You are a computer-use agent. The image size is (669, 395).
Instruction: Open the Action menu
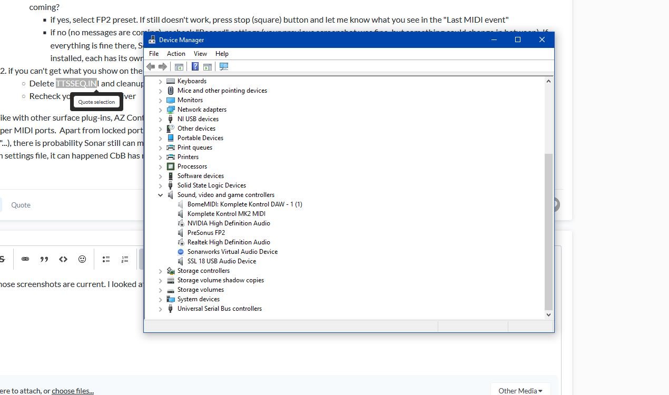click(x=176, y=54)
